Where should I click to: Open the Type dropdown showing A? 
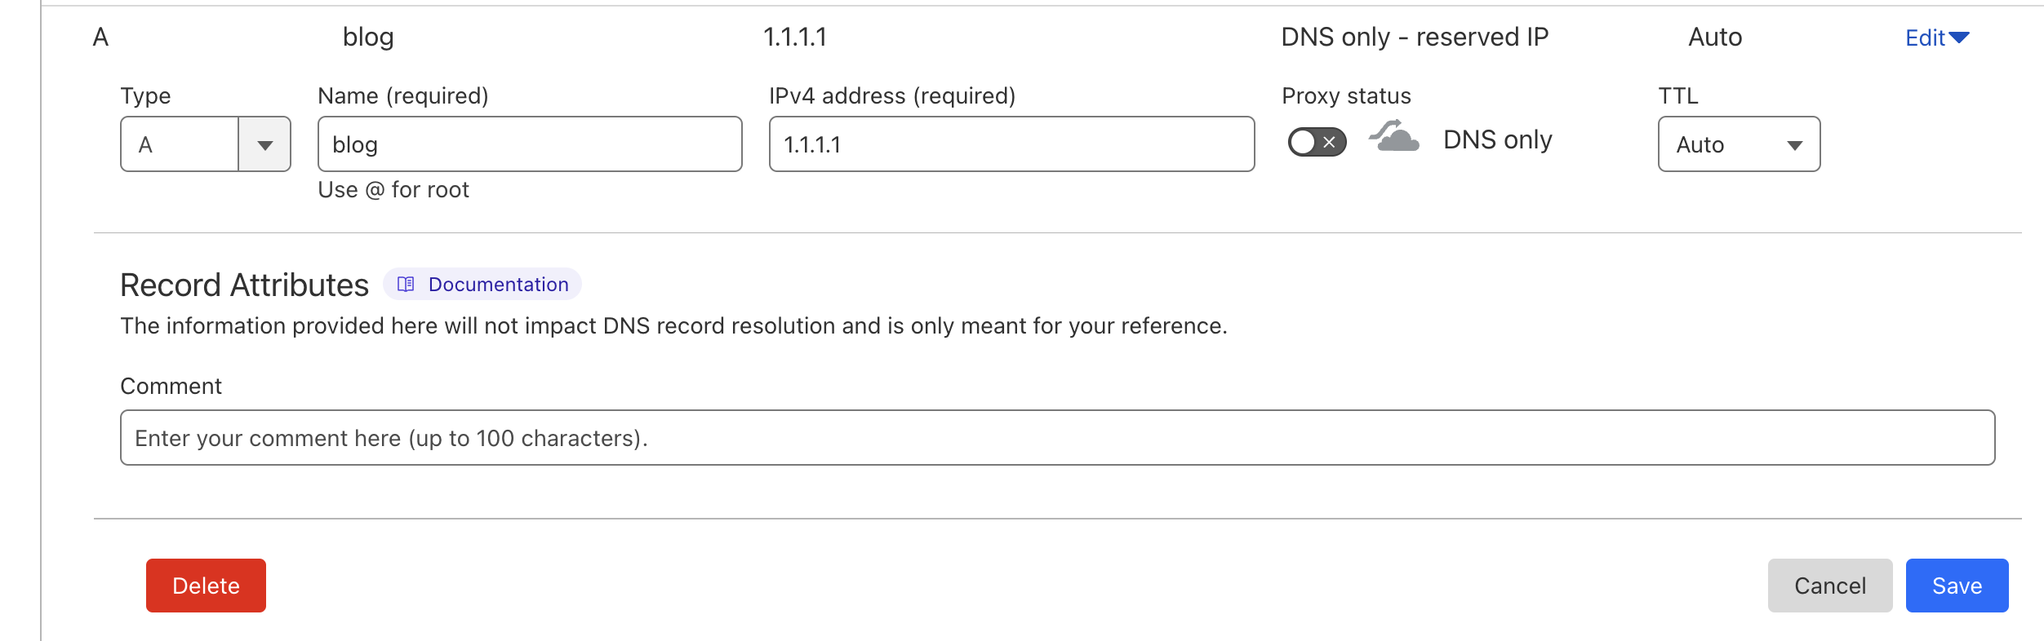(180, 144)
